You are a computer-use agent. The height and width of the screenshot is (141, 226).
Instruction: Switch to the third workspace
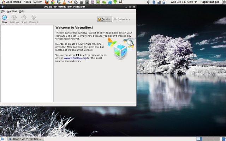point(211,139)
